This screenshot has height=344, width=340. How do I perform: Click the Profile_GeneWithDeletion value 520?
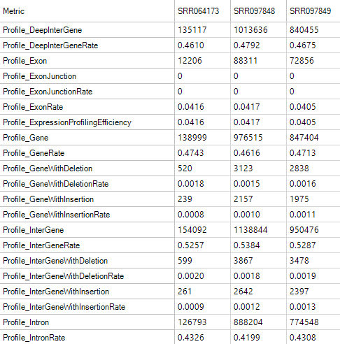[x=185, y=169]
